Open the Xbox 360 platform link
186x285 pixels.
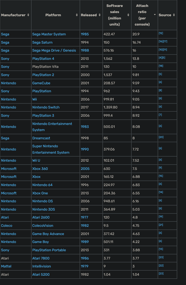pos(40,169)
